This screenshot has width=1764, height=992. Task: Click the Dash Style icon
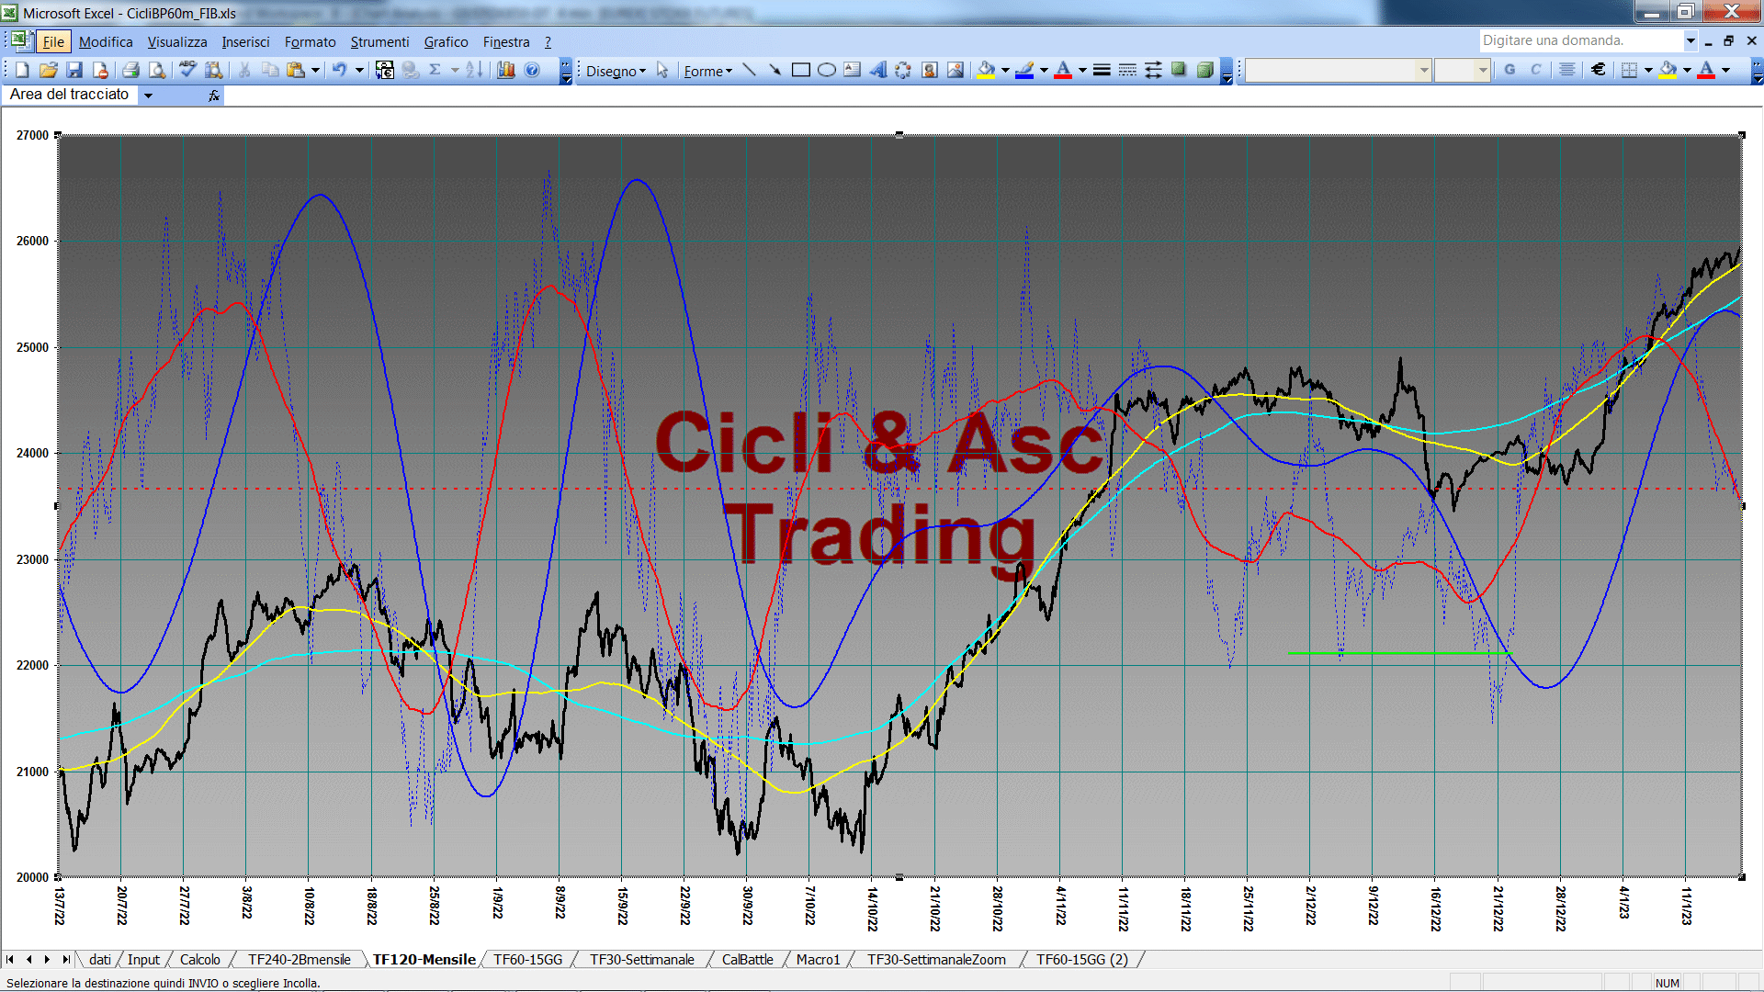(1127, 70)
